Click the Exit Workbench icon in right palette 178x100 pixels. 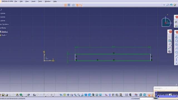[176, 26]
